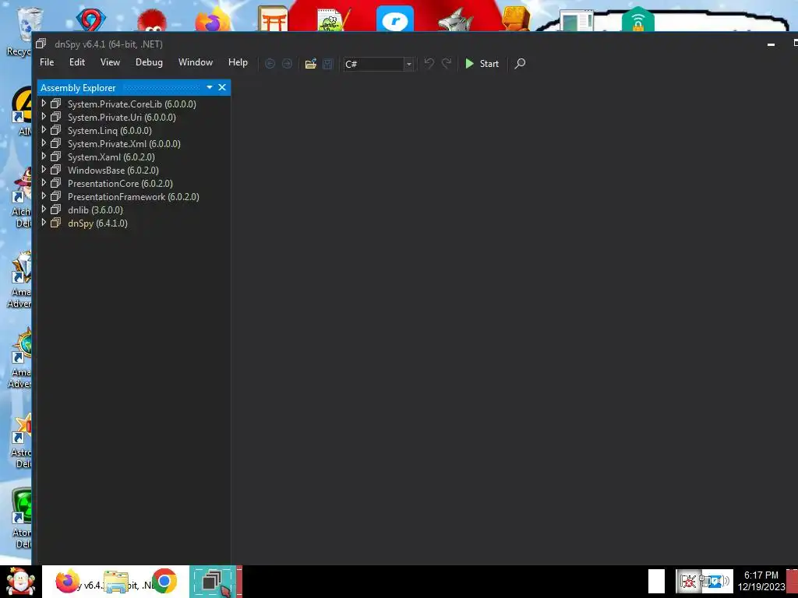Click assembly icon beside System.Private.Uri
The height and width of the screenshot is (598, 798).
pos(56,117)
